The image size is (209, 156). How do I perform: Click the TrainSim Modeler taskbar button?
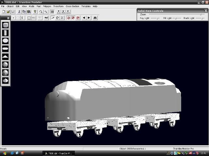click(x=59, y=153)
